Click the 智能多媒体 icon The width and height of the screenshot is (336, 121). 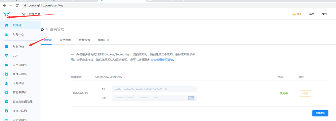tap(6, 92)
